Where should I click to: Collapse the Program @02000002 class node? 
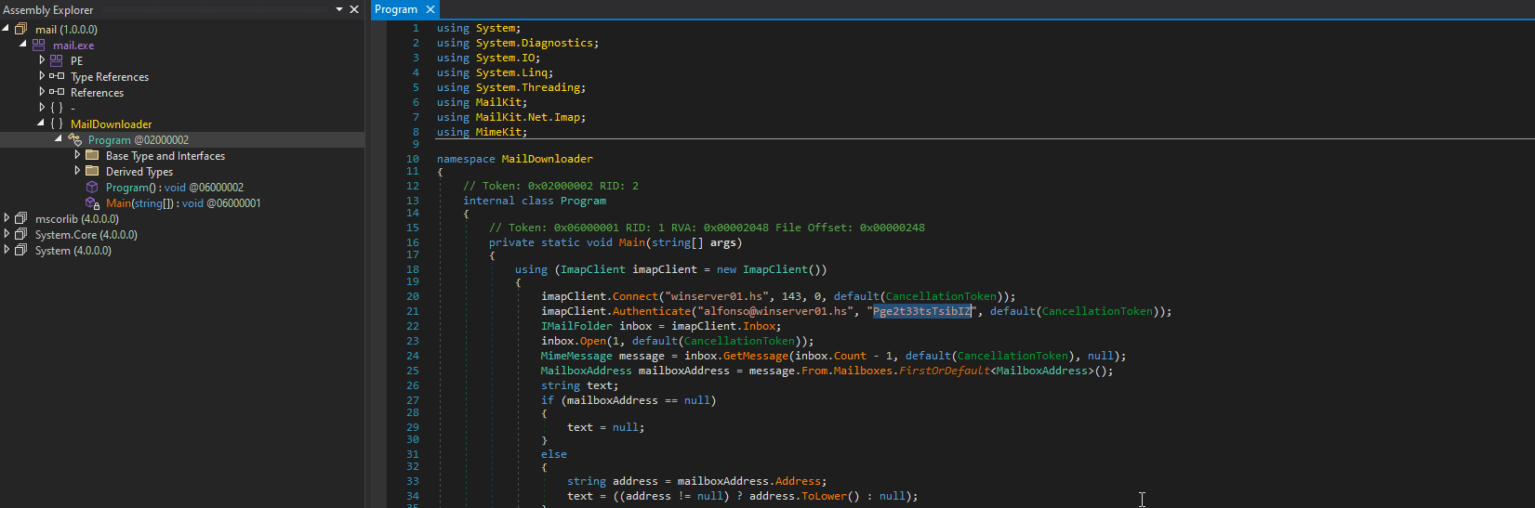(x=59, y=139)
